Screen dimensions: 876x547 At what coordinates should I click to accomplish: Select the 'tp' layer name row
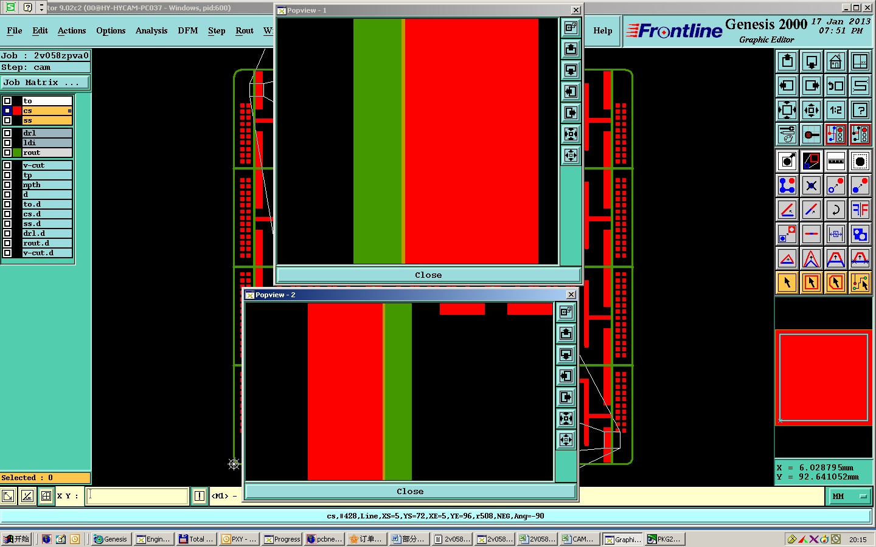click(47, 175)
